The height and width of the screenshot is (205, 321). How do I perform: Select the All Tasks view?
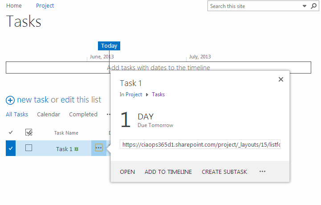coord(17,115)
